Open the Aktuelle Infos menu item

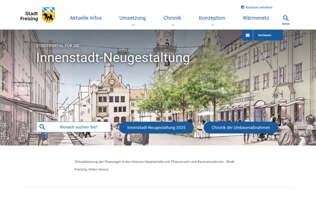pyautogui.click(x=86, y=18)
